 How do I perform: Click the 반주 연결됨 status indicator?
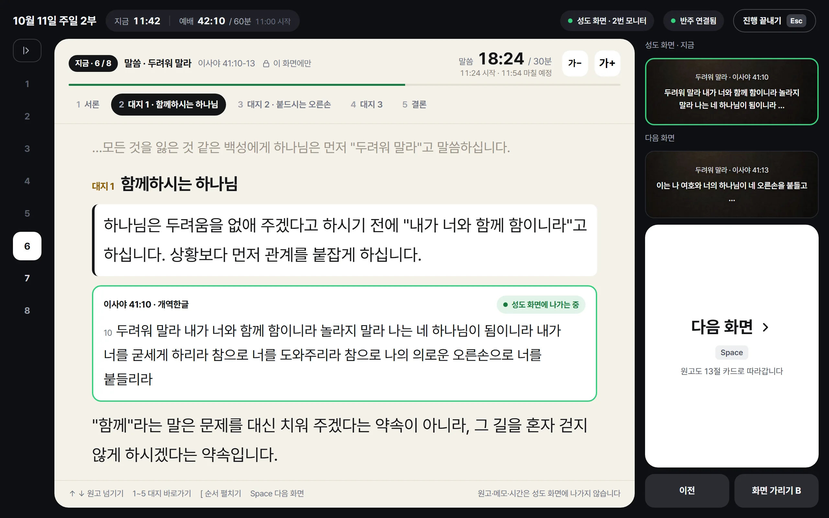[694, 21]
